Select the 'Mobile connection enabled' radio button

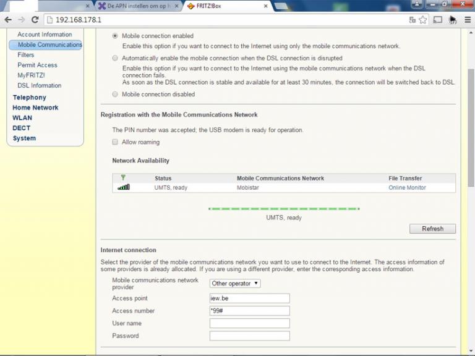[115, 36]
